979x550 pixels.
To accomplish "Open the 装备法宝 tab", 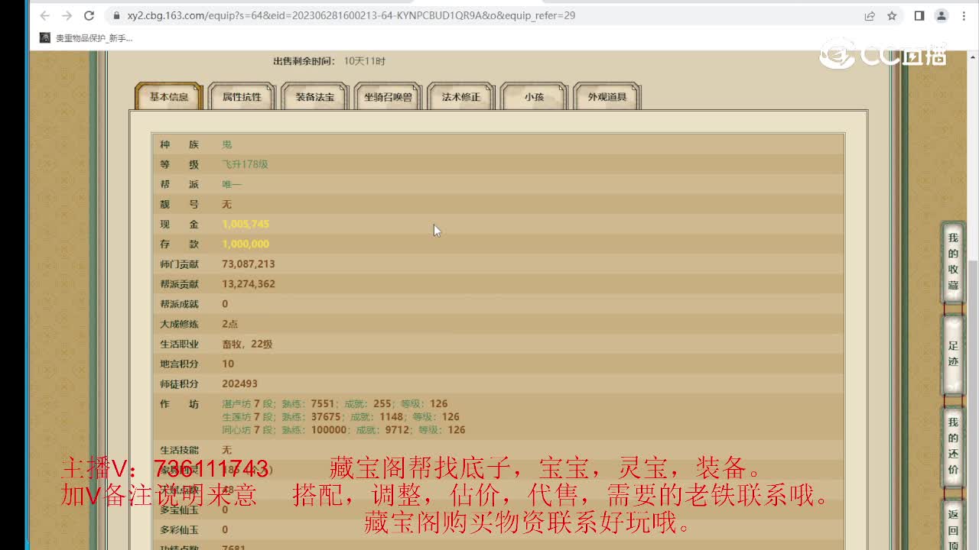I will [x=314, y=97].
